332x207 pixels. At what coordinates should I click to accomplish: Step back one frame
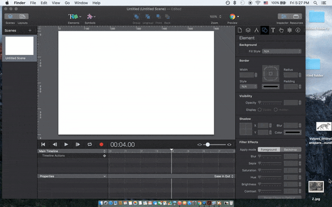pos(55,145)
